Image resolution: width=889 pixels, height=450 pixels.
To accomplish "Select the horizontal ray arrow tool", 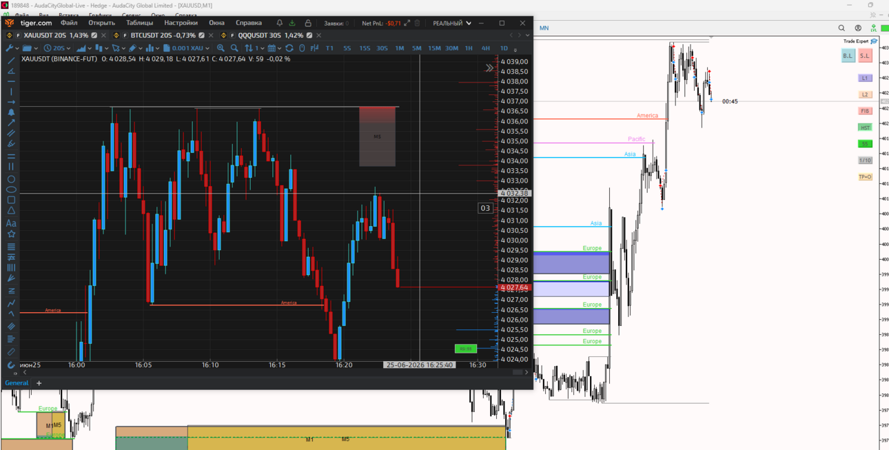I will pos(11,102).
